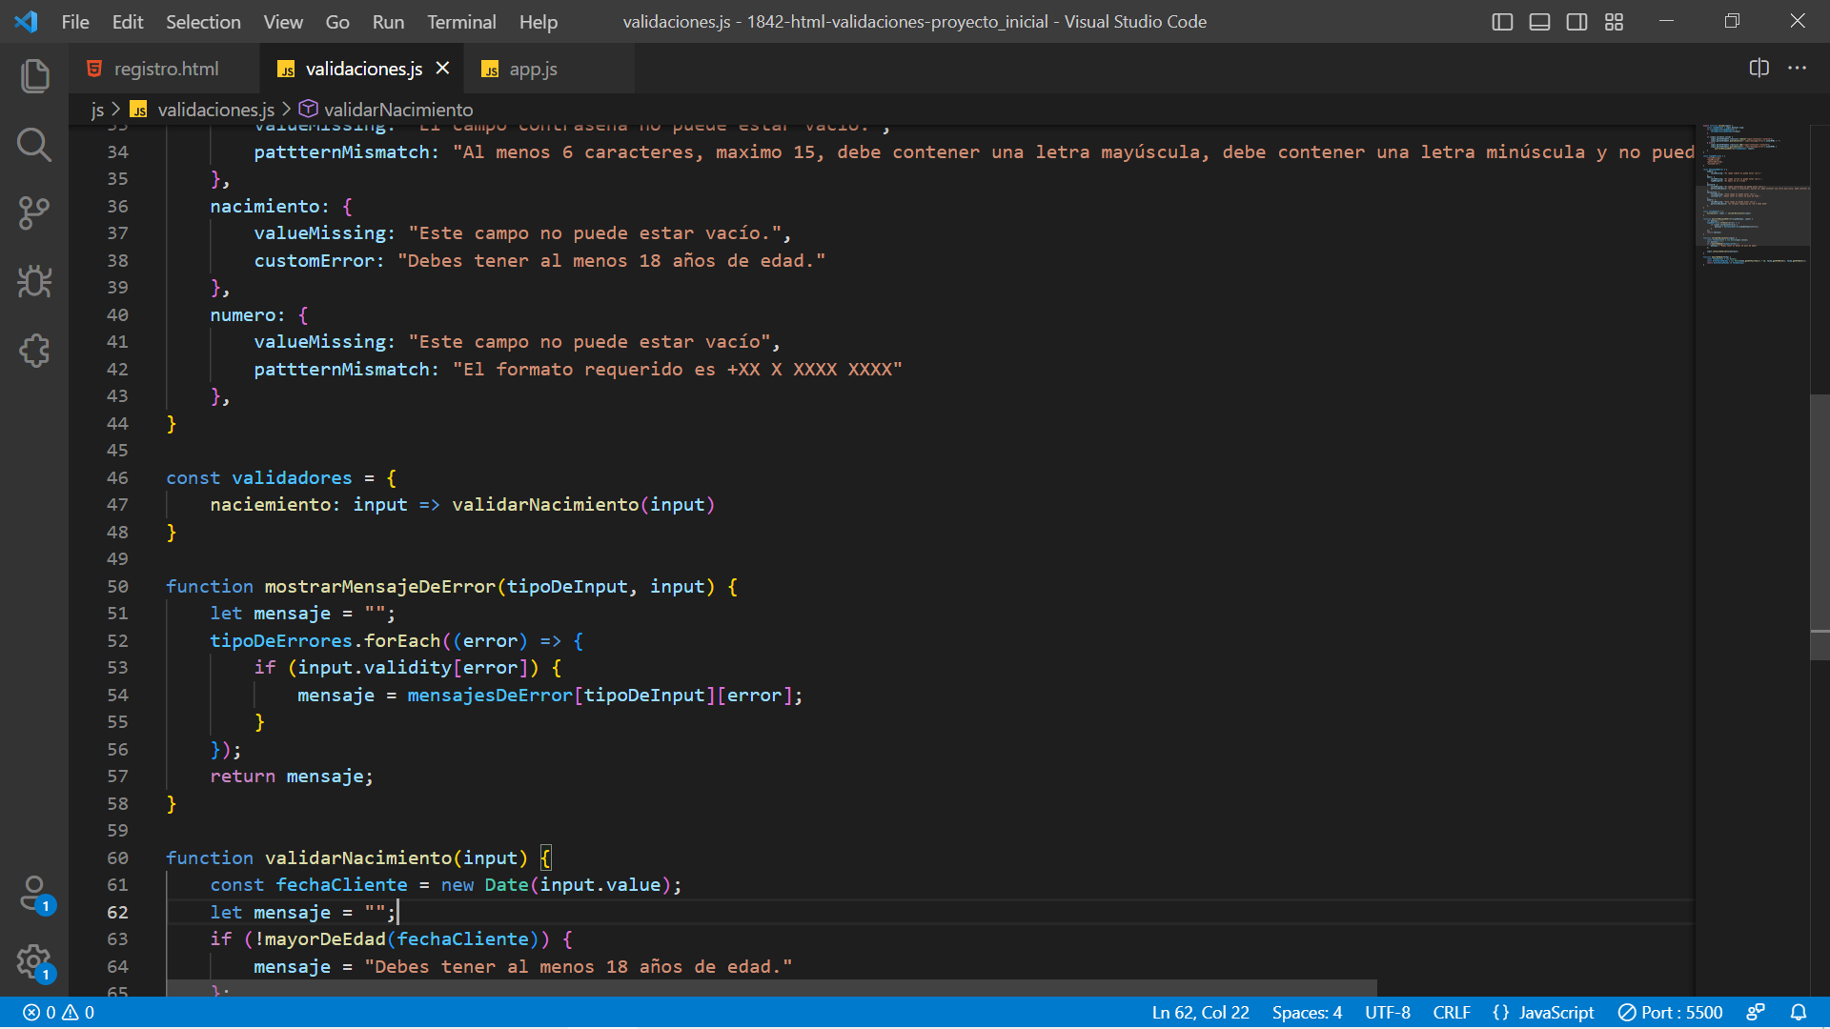Open the Edit menu
1830x1029 pixels.
[128, 22]
